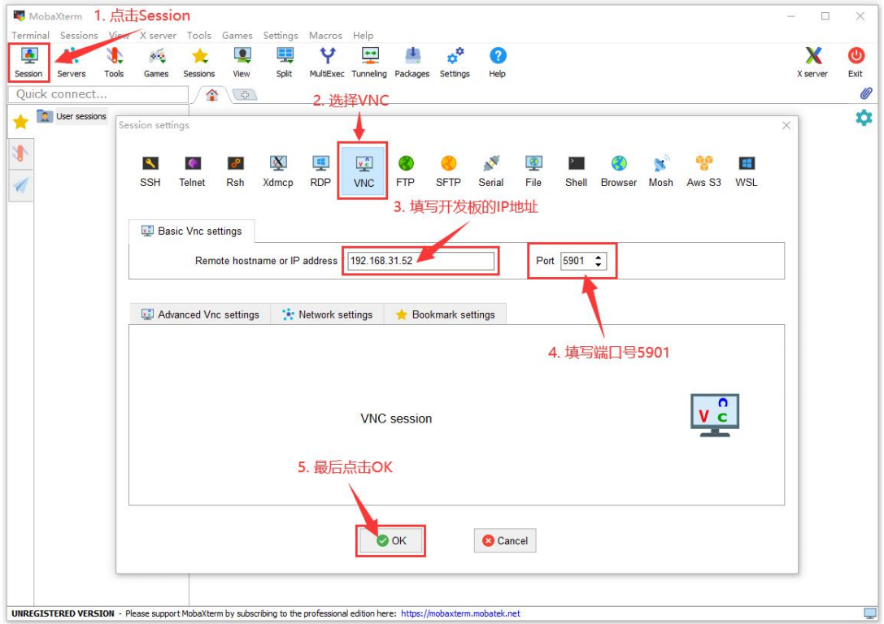Switch to Basic Vnc settings tab
Screen dimensions: 884x624
(192, 232)
